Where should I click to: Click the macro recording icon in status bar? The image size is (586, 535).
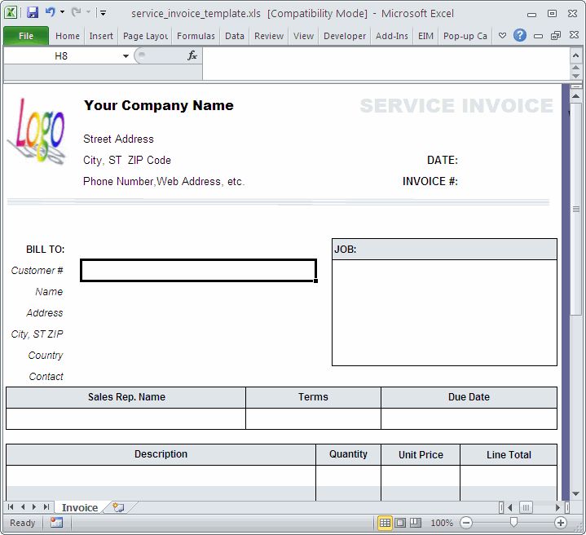[x=56, y=523]
